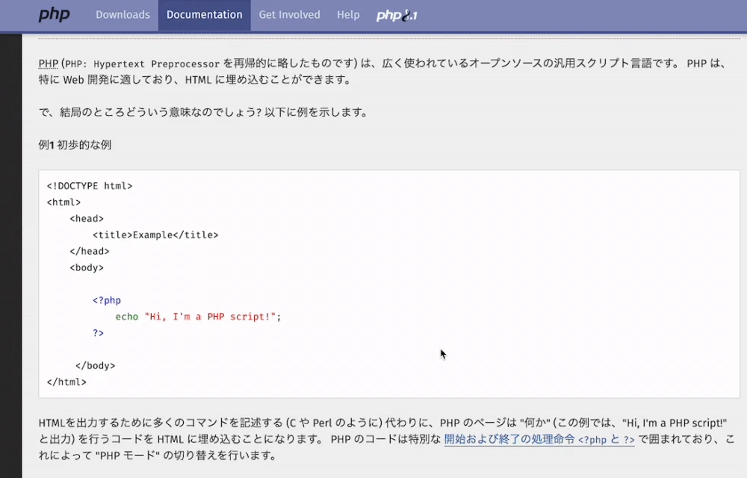
Task: Click the </html> closing code line
Action: (66, 382)
